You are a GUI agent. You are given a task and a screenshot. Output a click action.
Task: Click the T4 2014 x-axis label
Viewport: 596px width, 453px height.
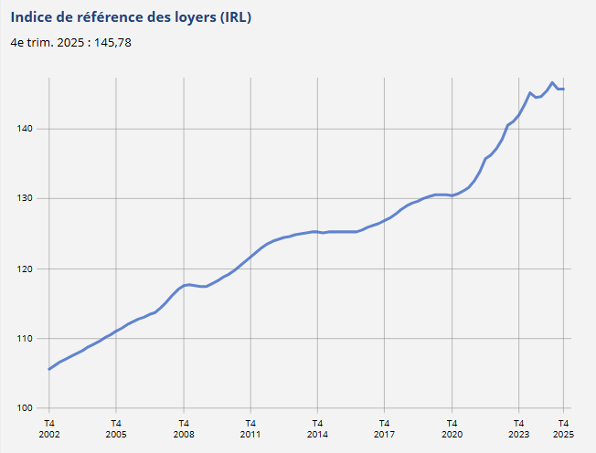coord(317,429)
